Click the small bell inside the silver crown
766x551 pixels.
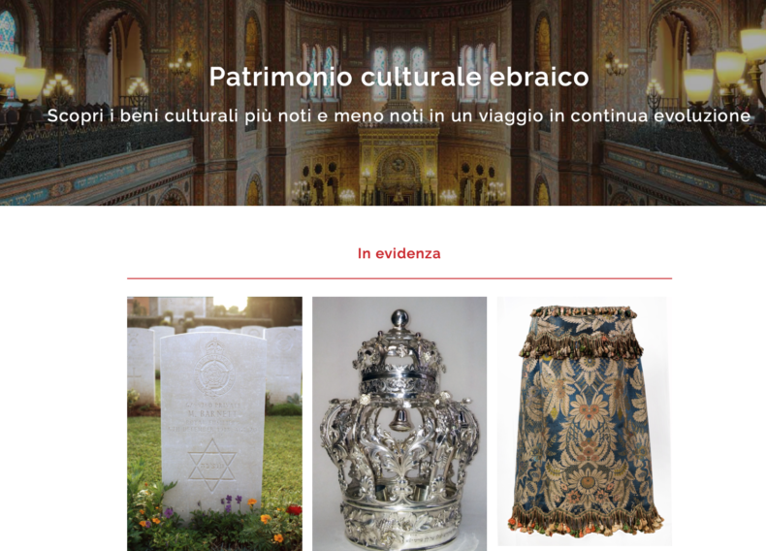[399, 419]
